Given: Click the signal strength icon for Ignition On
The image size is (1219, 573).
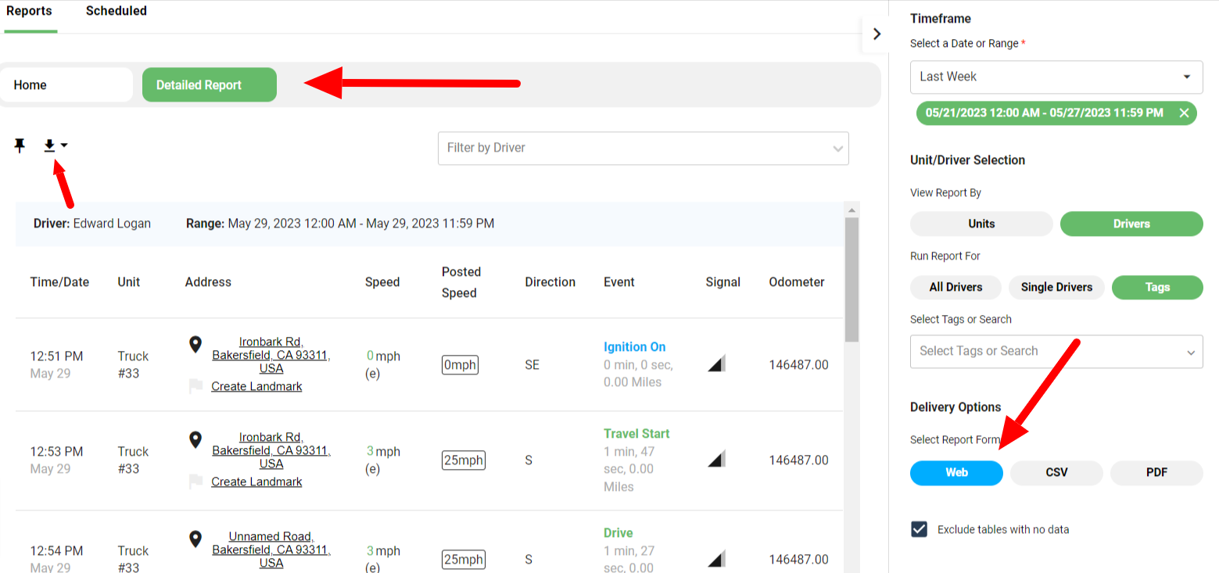Looking at the screenshot, I should [715, 363].
